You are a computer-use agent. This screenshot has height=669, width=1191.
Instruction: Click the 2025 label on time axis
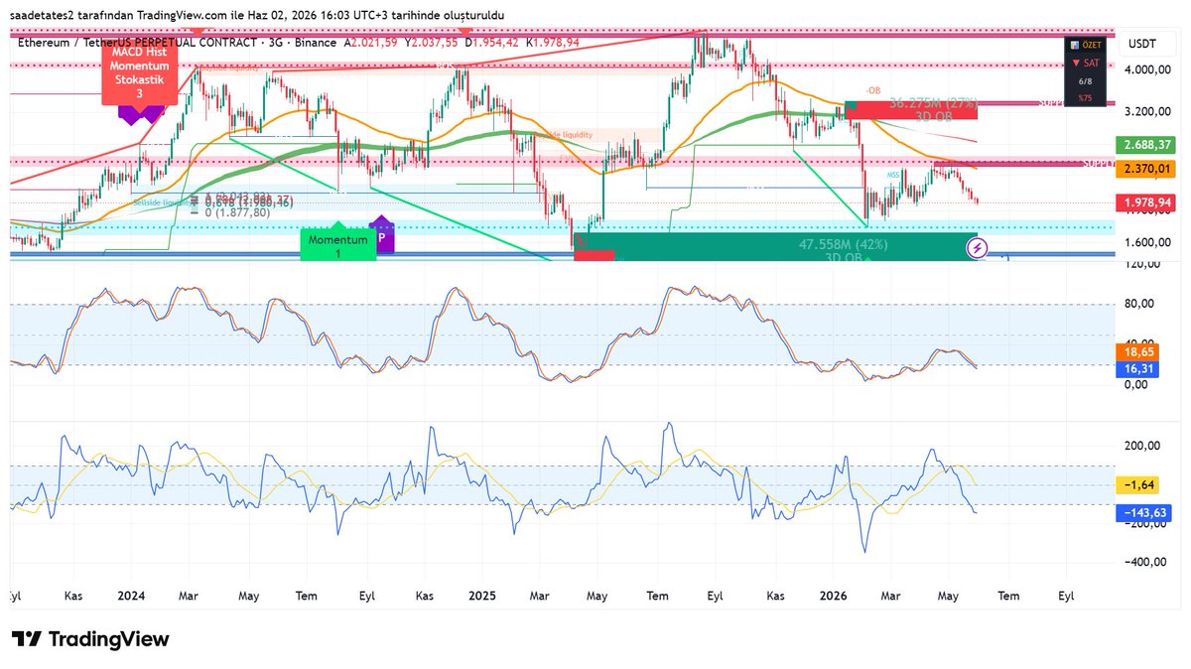point(481,596)
